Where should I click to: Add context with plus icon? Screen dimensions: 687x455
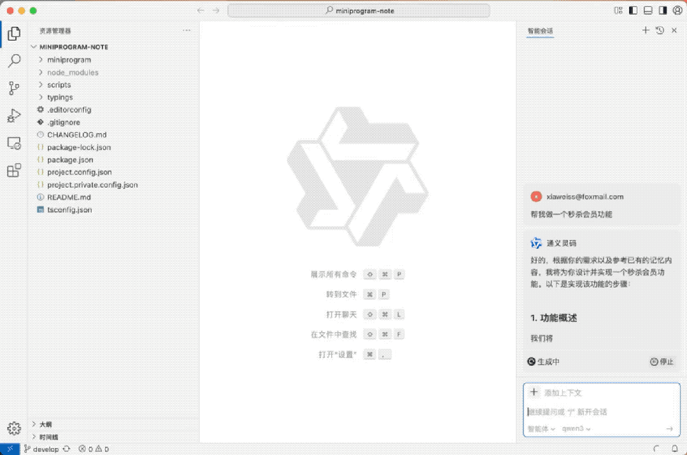click(x=534, y=392)
